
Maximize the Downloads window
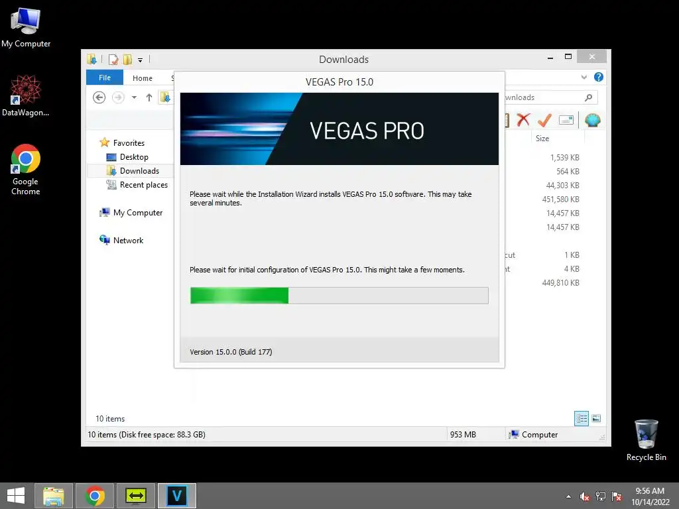tap(568, 57)
